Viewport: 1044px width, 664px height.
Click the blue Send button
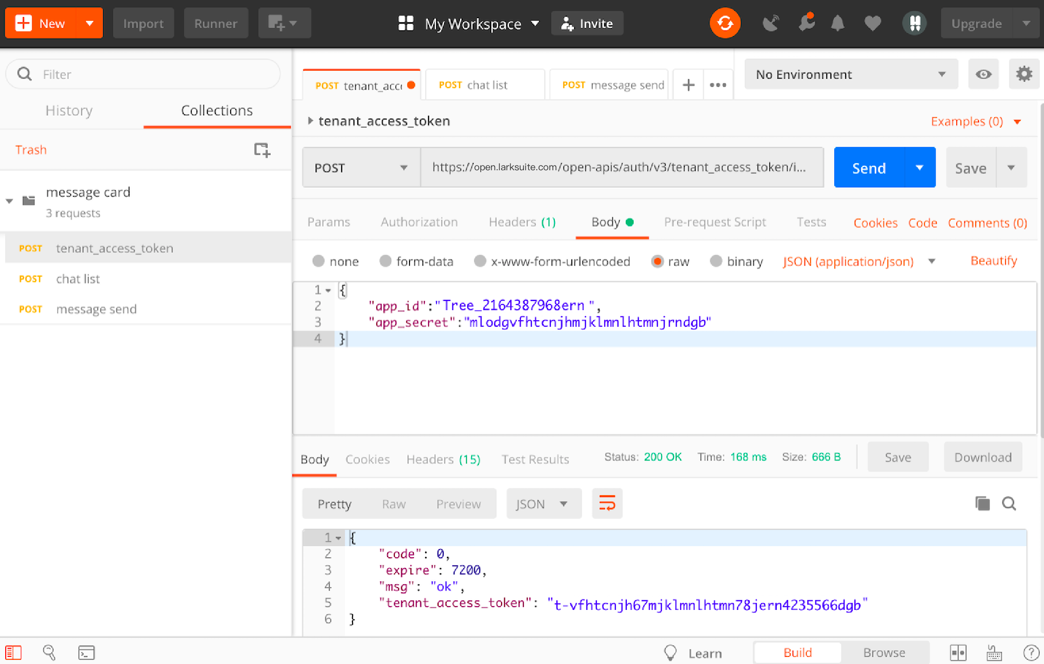click(x=869, y=168)
